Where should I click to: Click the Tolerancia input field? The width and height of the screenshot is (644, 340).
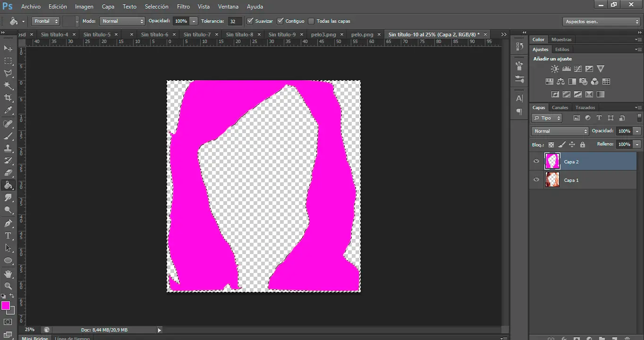[x=235, y=21]
